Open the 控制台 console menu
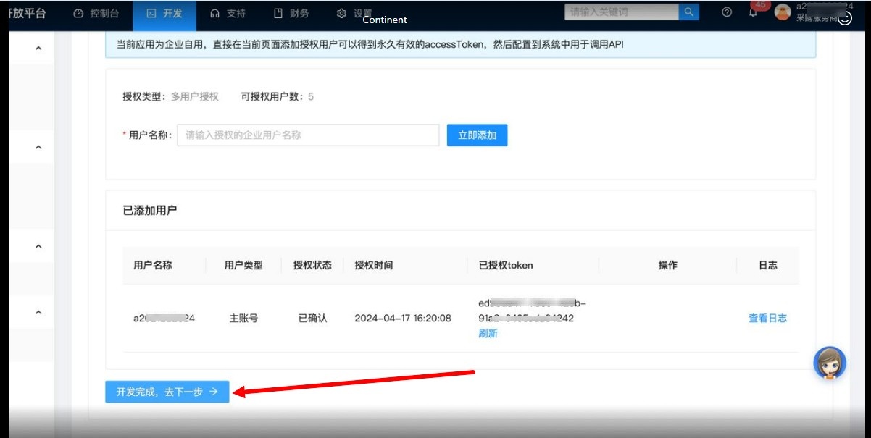Image resolution: width=871 pixels, height=438 pixels. pyautogui.click(x=96, y=13)
